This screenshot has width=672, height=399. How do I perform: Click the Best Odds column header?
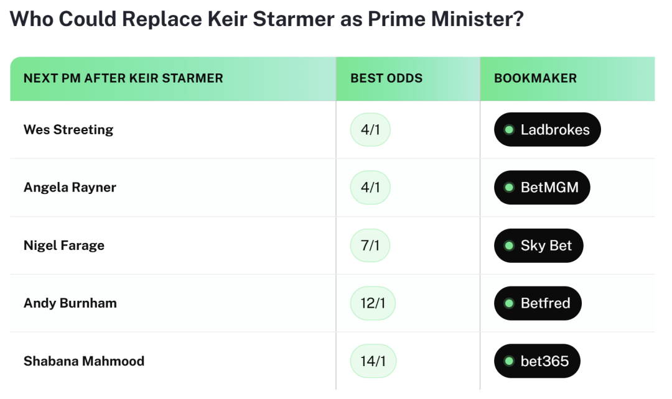tap(386, 78)
